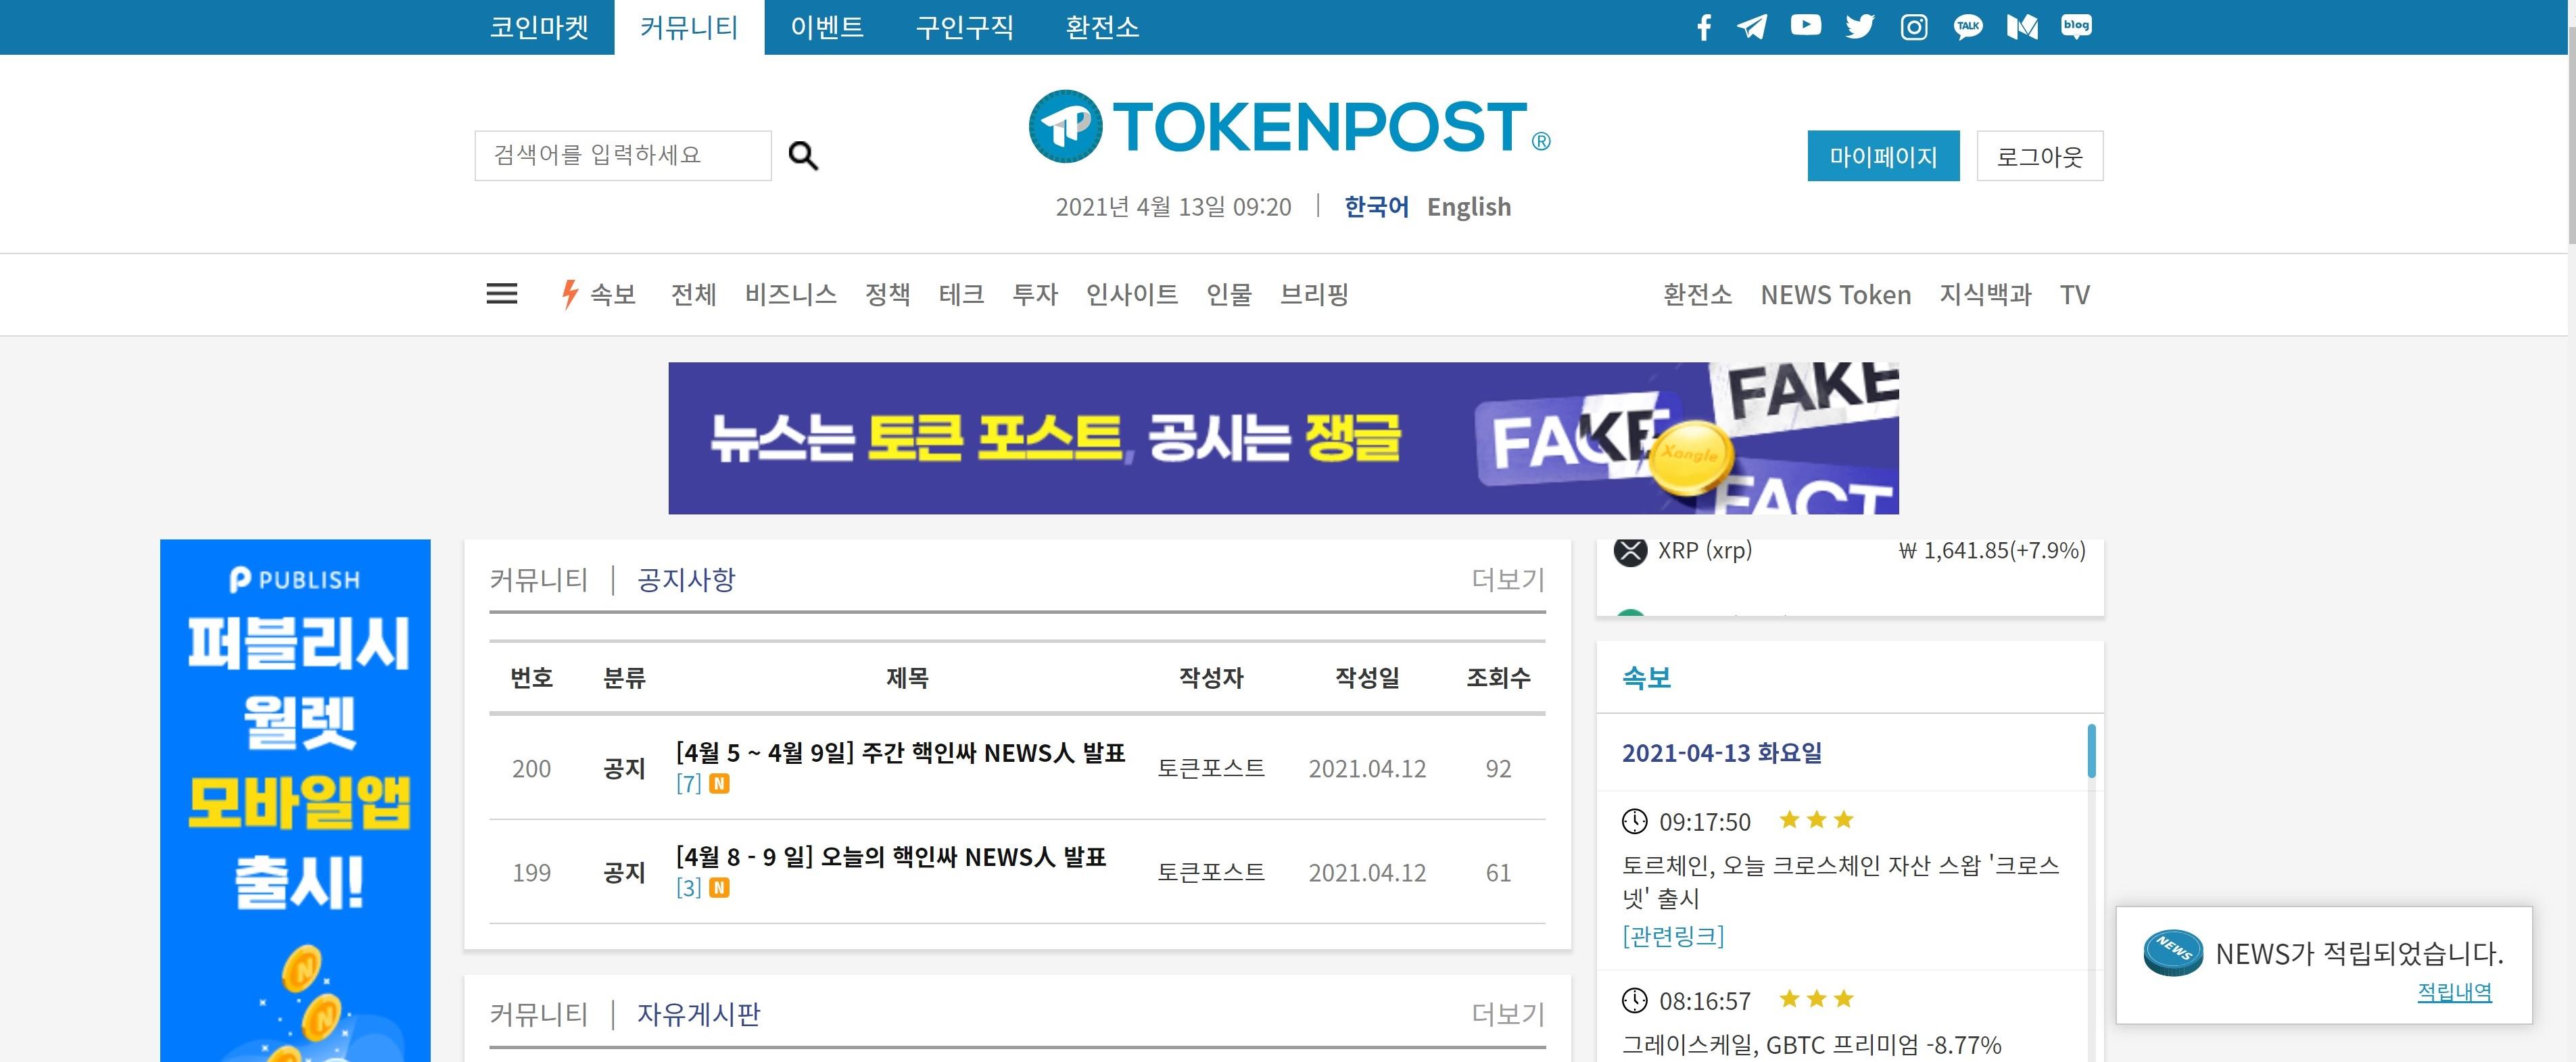Click the 조회수 column header
2576x1062 pixels.
point(1498,677)
